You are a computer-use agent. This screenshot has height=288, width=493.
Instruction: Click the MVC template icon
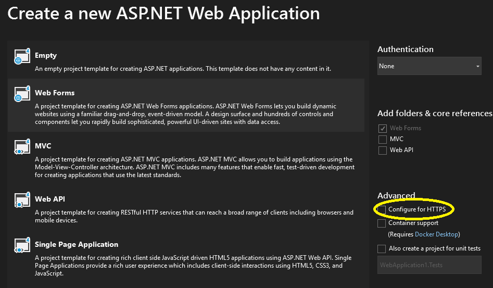click(x=21, y=147)
